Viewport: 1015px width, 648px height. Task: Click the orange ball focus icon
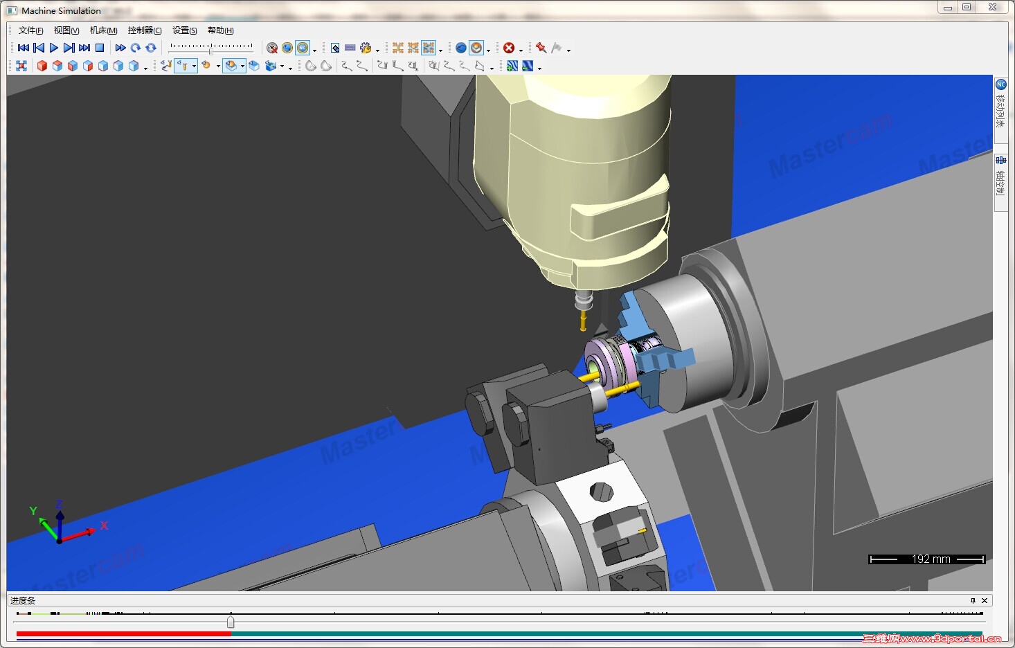[206, 66]
